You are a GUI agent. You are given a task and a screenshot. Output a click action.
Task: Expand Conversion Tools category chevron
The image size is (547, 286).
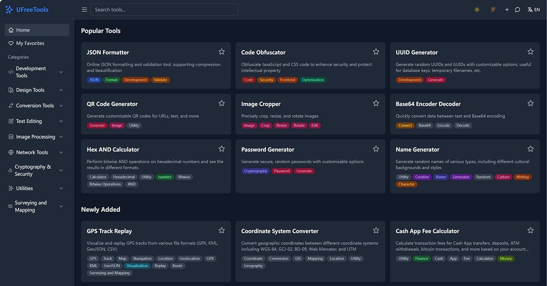(61, 106)
